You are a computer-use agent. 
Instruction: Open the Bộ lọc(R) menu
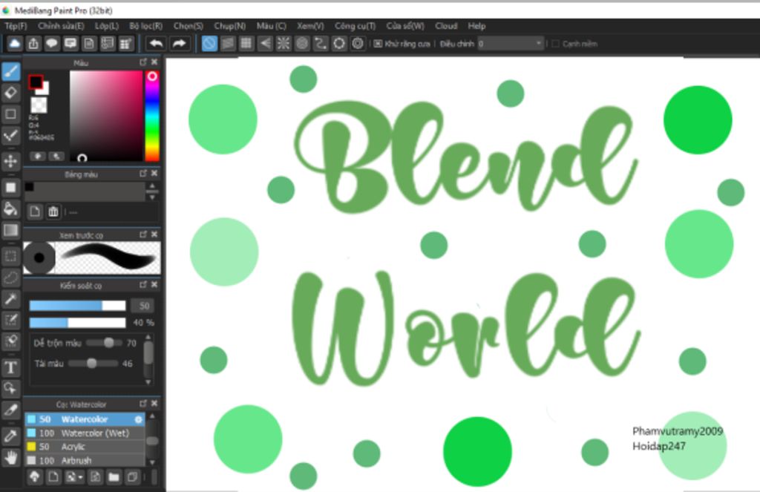click(x=146, y=26)
